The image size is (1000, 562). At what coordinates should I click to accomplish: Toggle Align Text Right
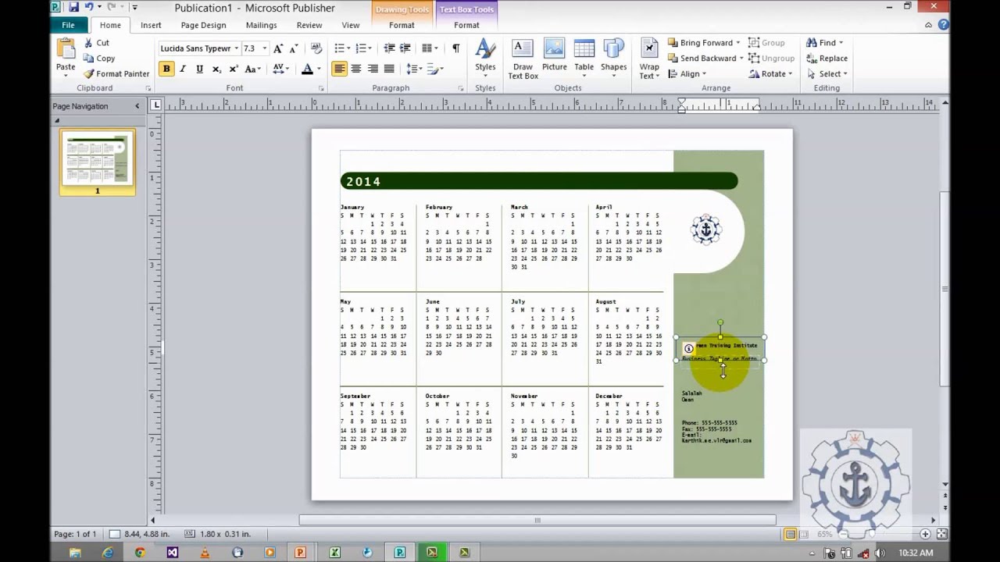tap(373, 69)
